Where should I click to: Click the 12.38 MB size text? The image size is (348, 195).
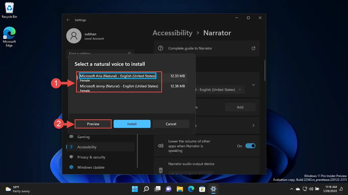178,86
